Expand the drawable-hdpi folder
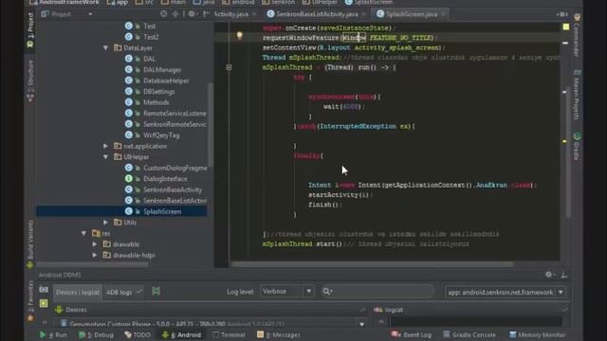The height and width of the screenshot is (341, 607). click(95, 255)
